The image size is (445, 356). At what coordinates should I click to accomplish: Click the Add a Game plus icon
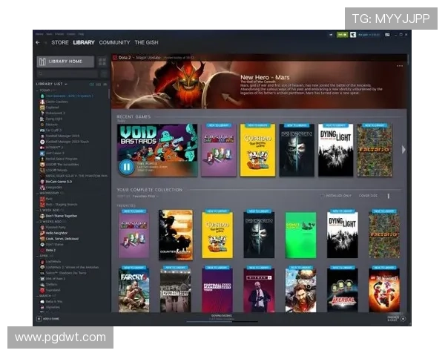point(39,319)
